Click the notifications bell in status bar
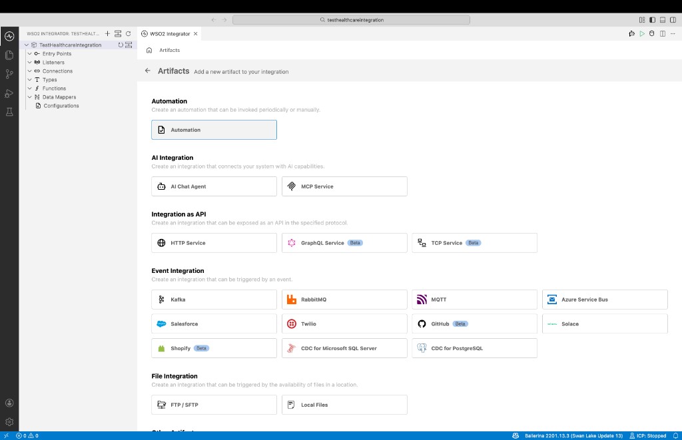This screenshot has width=682, height=440. click(x=675, y=435)
